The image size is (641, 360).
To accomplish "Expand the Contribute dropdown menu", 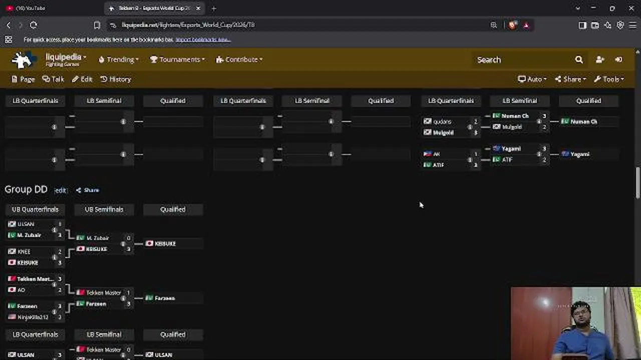I will (239, 59).
